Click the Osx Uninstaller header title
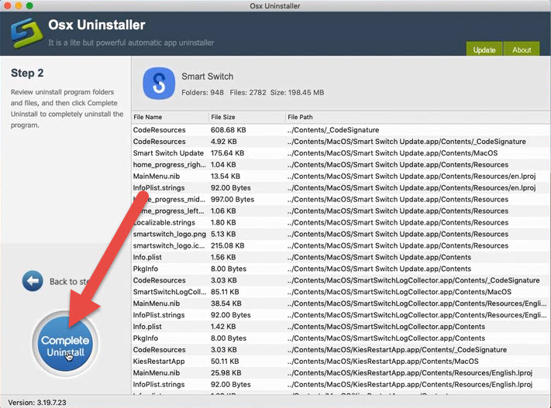Image resolution: width=551 pixels, height=408 pixels. click(97, 25)
